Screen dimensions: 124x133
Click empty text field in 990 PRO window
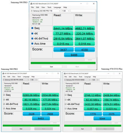(x=83, y=11)
